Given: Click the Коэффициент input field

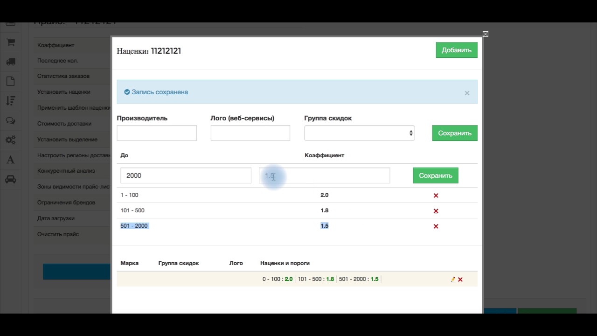Looking at the screenshot, I should [324, 175].
